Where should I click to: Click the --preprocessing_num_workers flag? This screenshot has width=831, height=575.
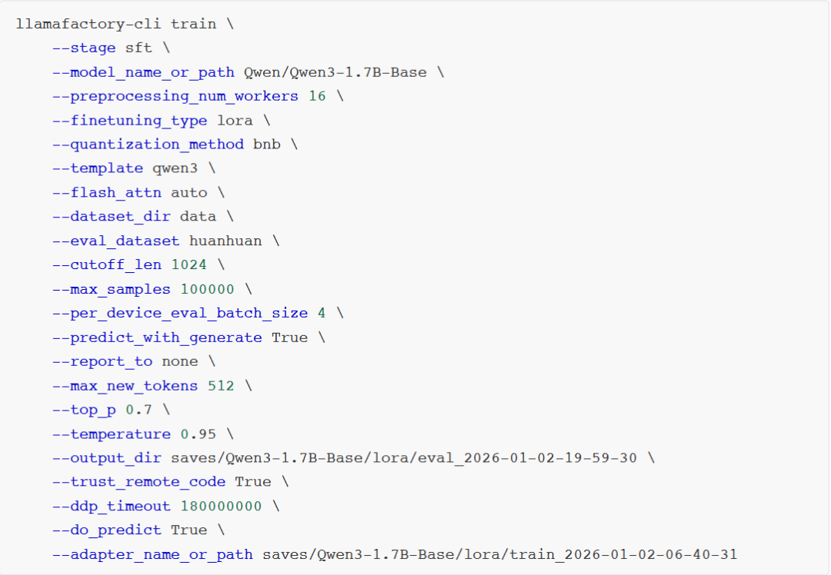point(175,96)
